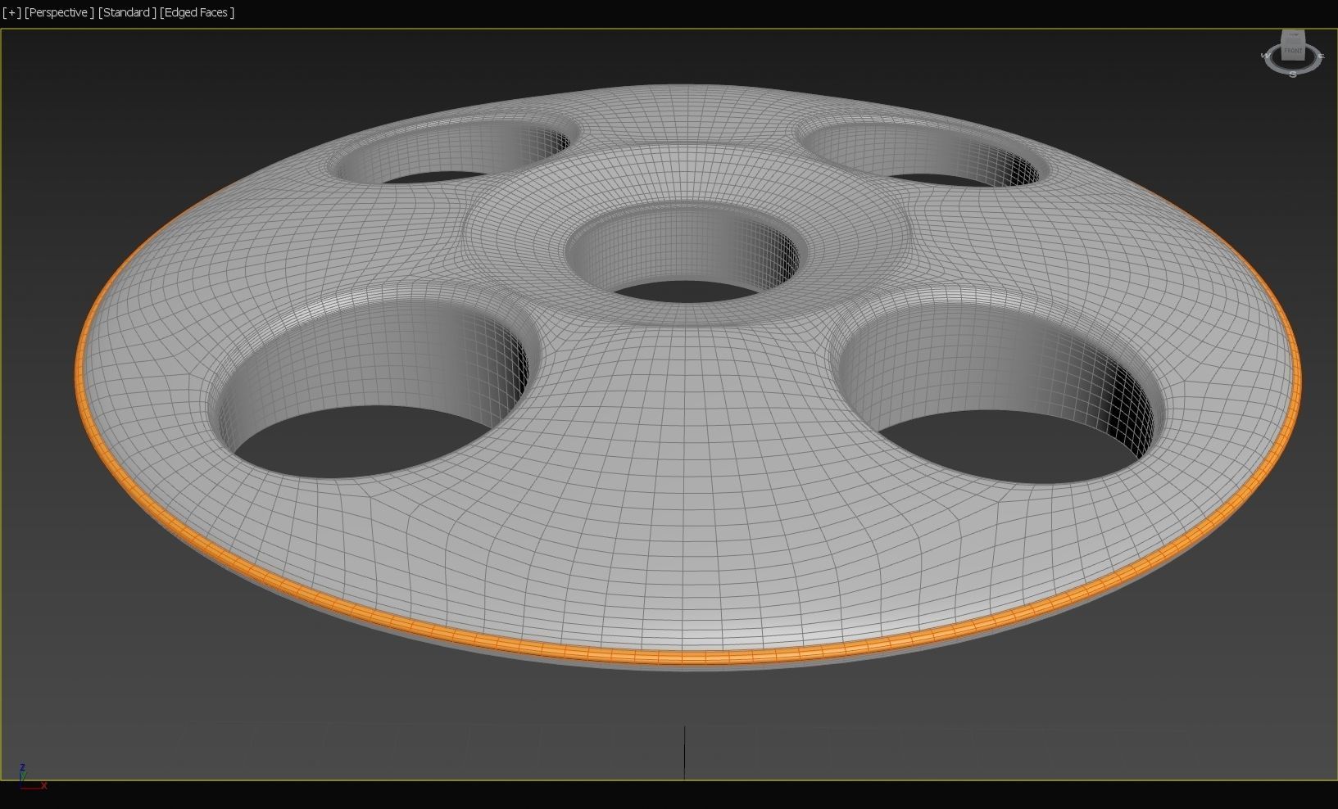Click the E marker on ViewCube compass
This screenshot has height=809, width=1338.
[1321, 56]
